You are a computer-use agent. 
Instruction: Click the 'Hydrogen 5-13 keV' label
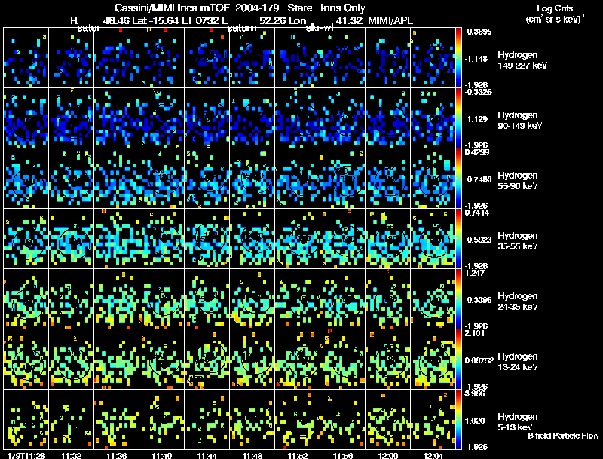(x=518, y=422)
